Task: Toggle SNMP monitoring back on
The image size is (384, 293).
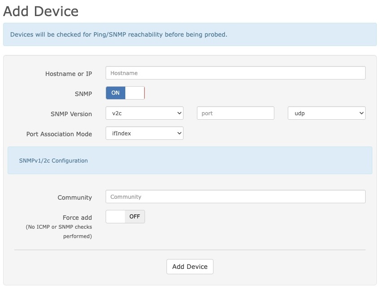Action: point(125,93)
